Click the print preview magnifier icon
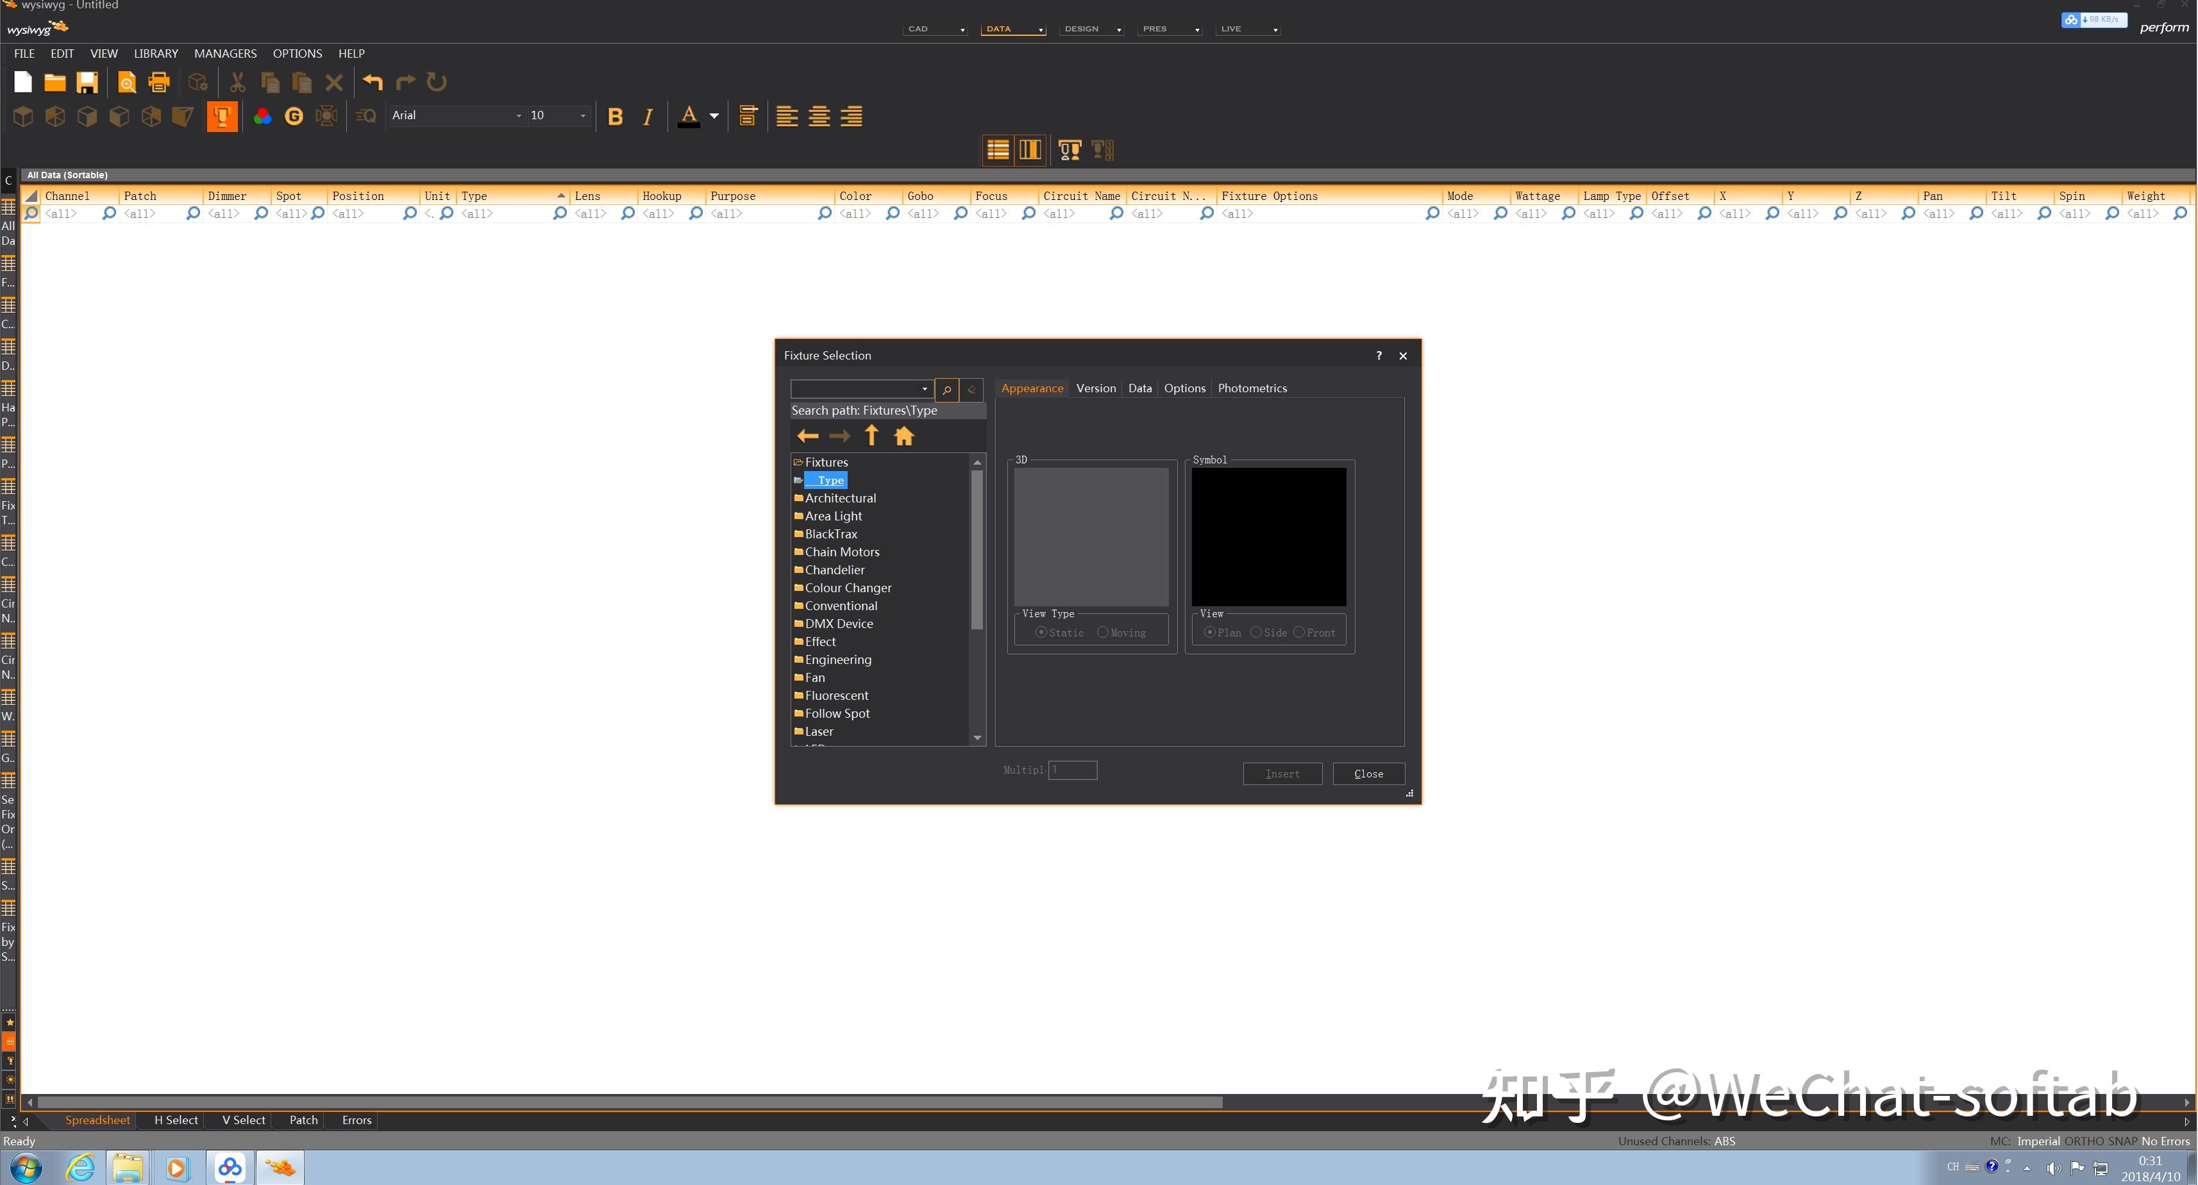The width and height of the screenshot is (2198, 1185). [126, 83]
